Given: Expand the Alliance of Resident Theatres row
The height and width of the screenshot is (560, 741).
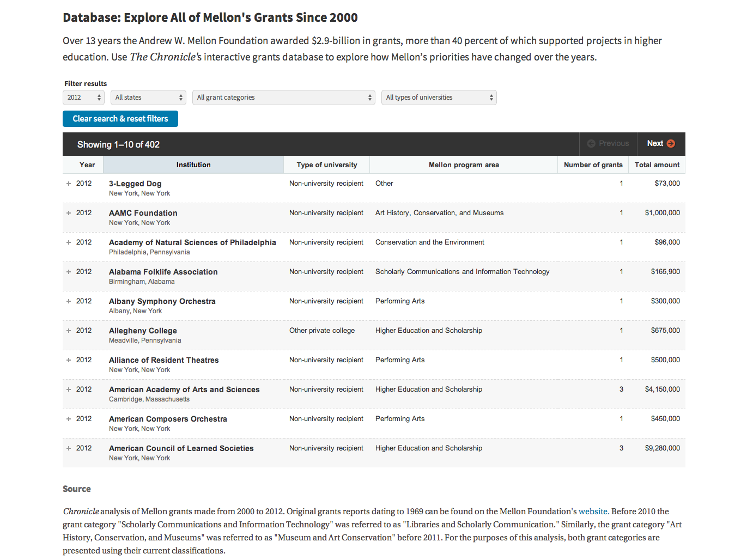Looking at the screenshot, I should (x=69, y=360).
